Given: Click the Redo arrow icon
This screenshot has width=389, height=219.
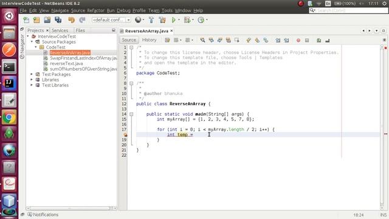Looking at the screenshot, I should [82, 20].
